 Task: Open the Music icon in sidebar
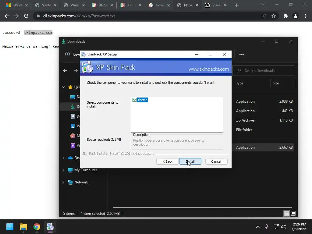(73, 136)
